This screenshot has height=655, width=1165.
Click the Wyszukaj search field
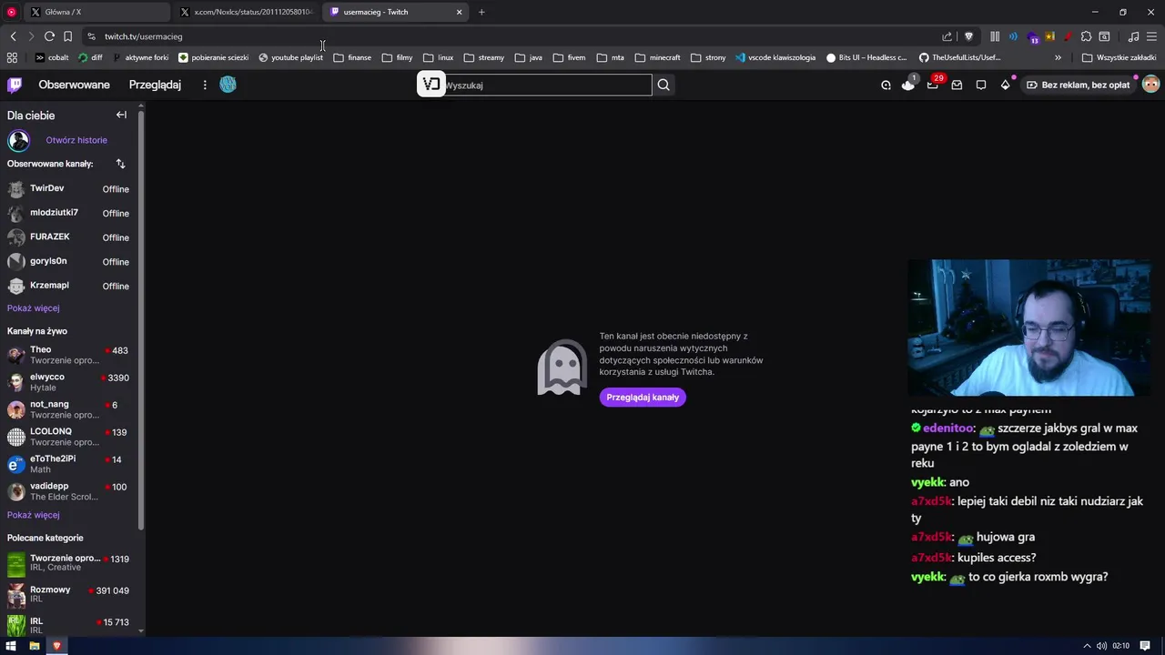[x=547, y=85]
